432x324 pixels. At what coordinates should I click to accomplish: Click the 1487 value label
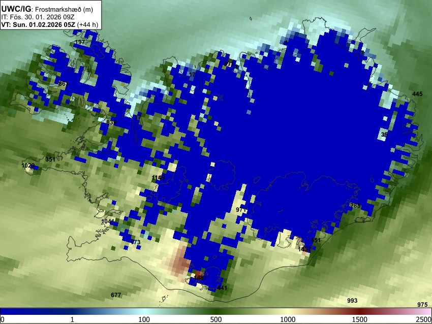[x=200, y=277]
